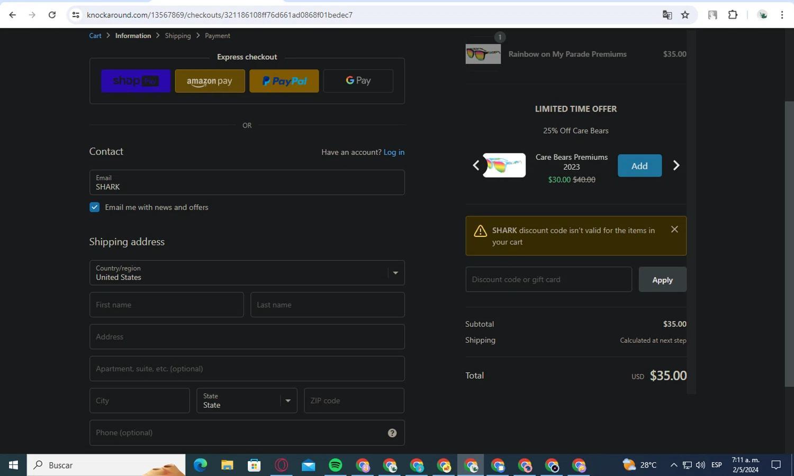Select Payment breadcrumb step
The width and height of the screenshot is (794, 476).
click(x=218, y=35)
